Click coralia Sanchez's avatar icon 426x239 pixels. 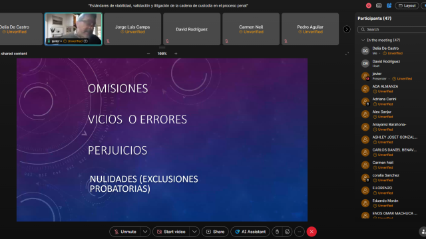pos(365,178)
